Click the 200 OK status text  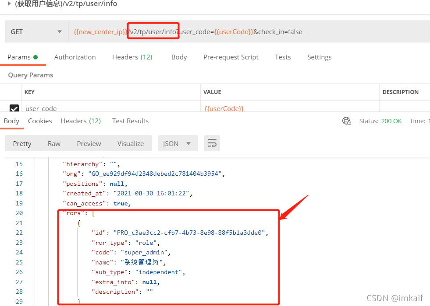(391, 121)
